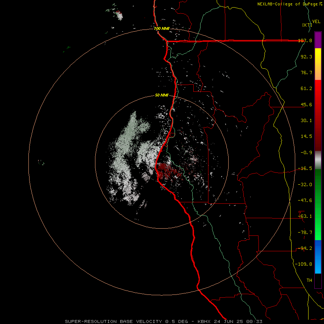Pick the purple segment of the velocity color bar
The width and height of the screenshot is (324, 324).
[318, 40]
